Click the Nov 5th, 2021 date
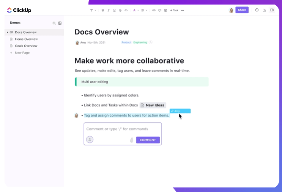Image resolution: width=282 pixels, height=192 pixels. pyautogui.click(x=96, y=42)
